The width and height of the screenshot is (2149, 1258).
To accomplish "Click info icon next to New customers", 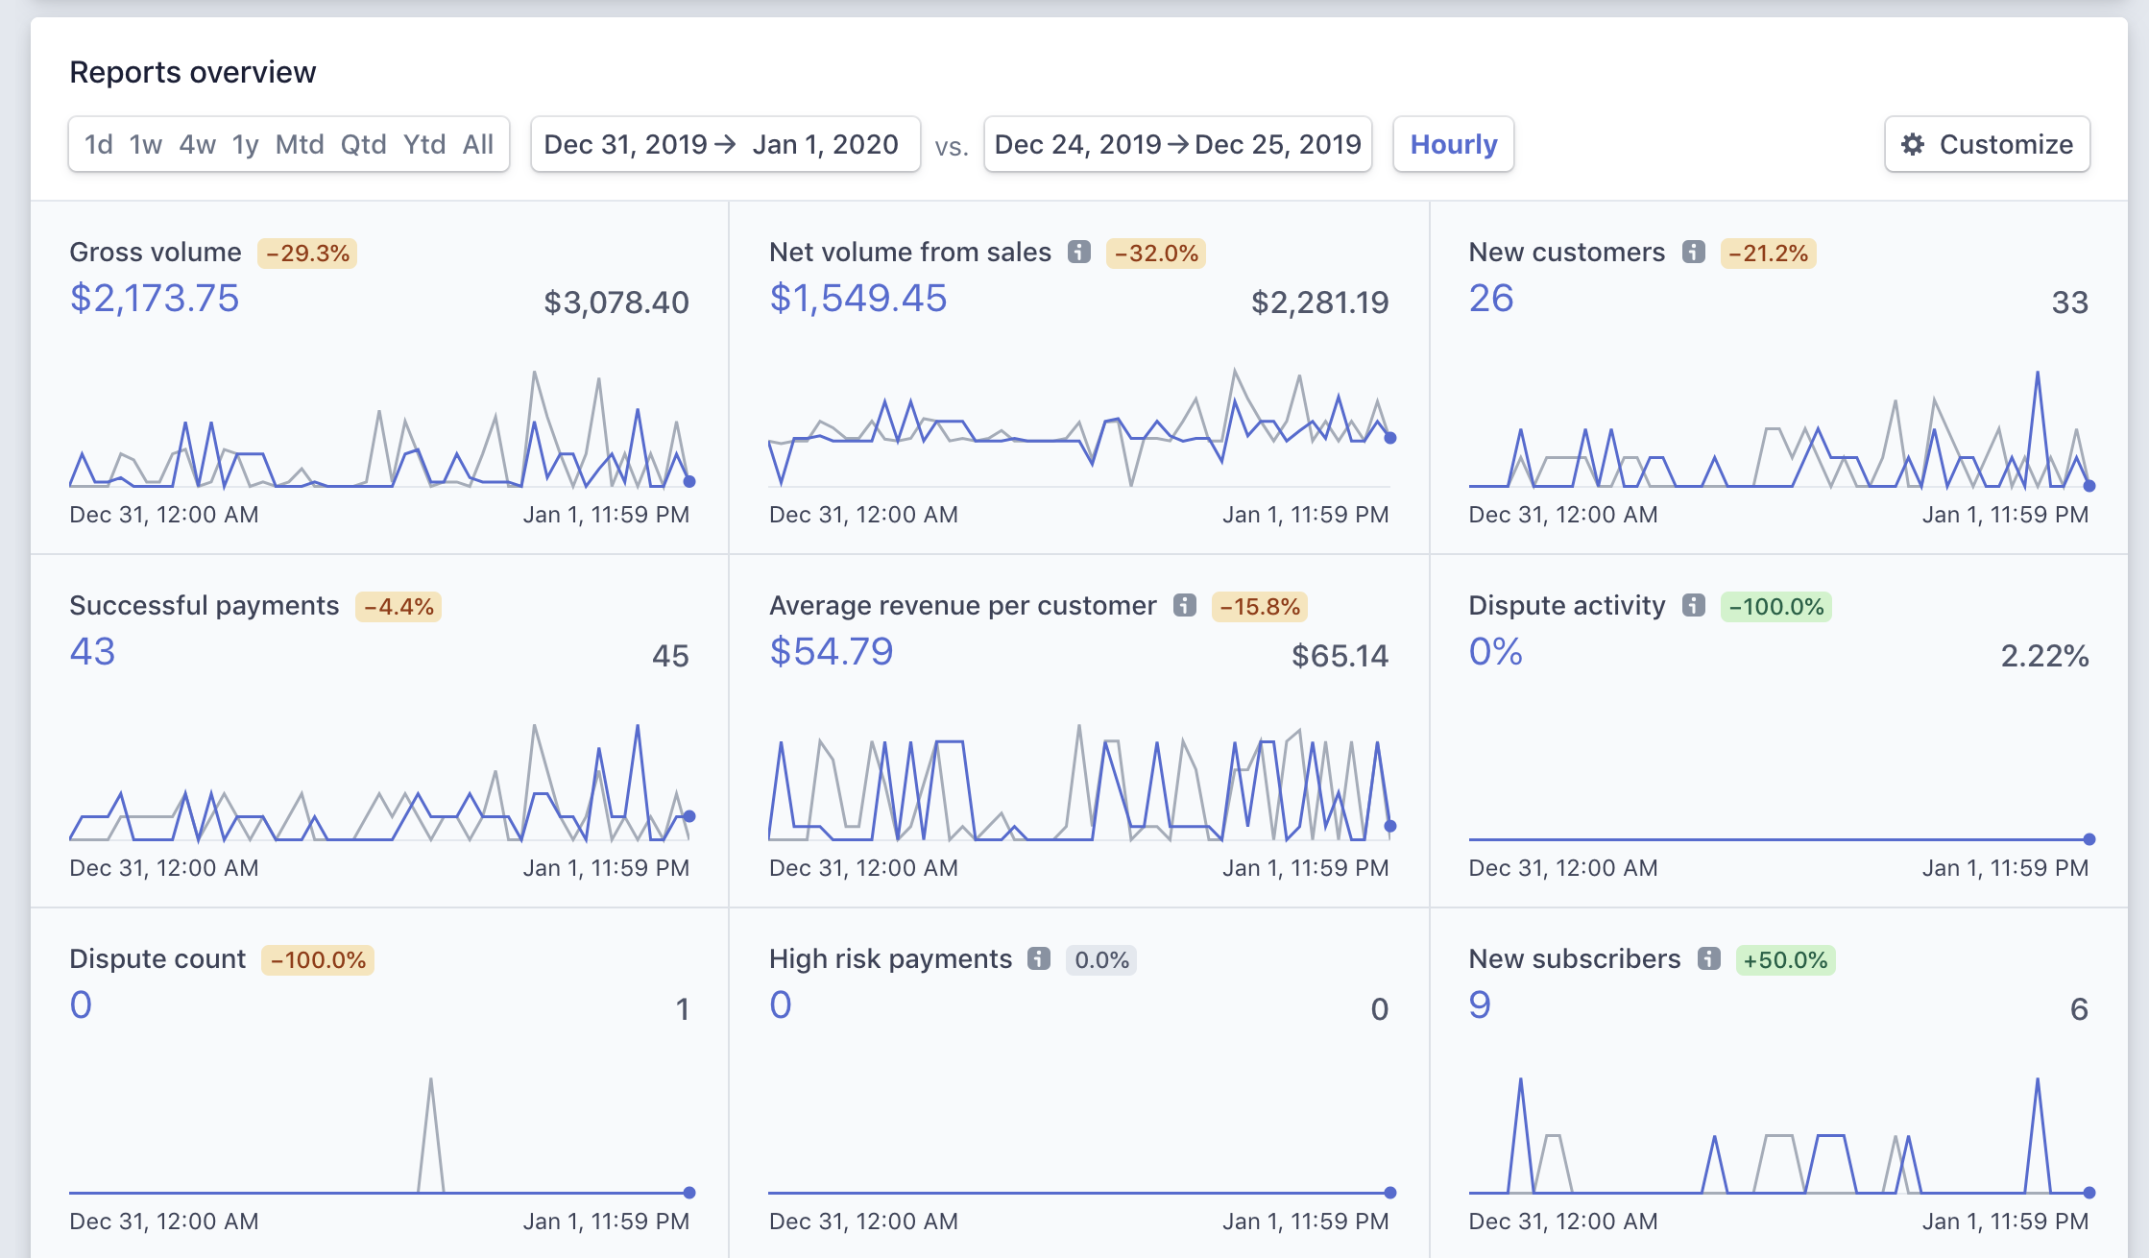I will [x=1693, y=253].
